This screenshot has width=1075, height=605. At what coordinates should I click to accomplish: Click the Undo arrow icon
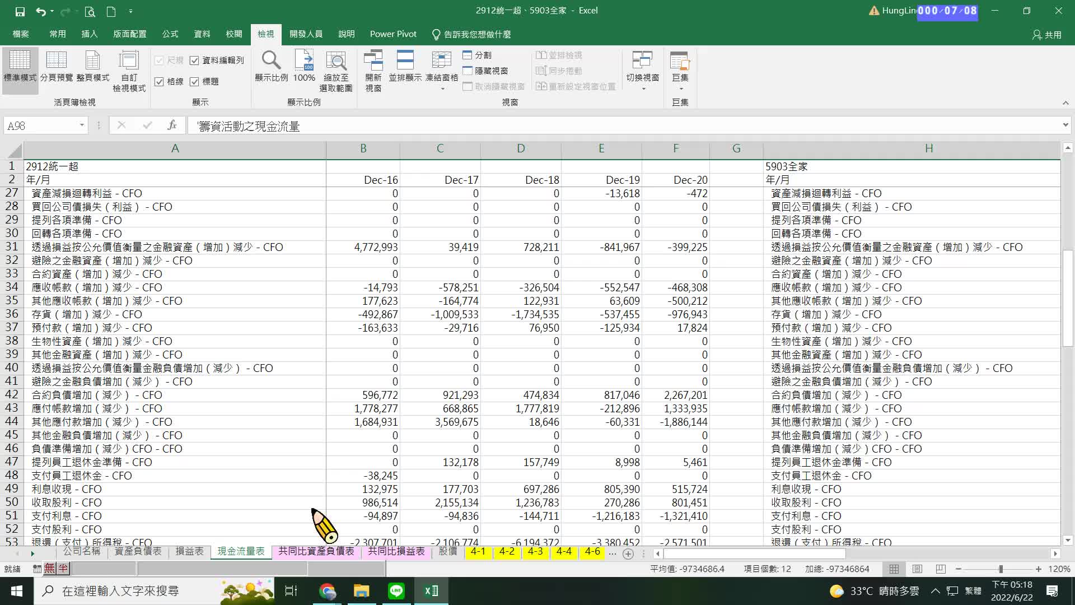coord(40,11)
